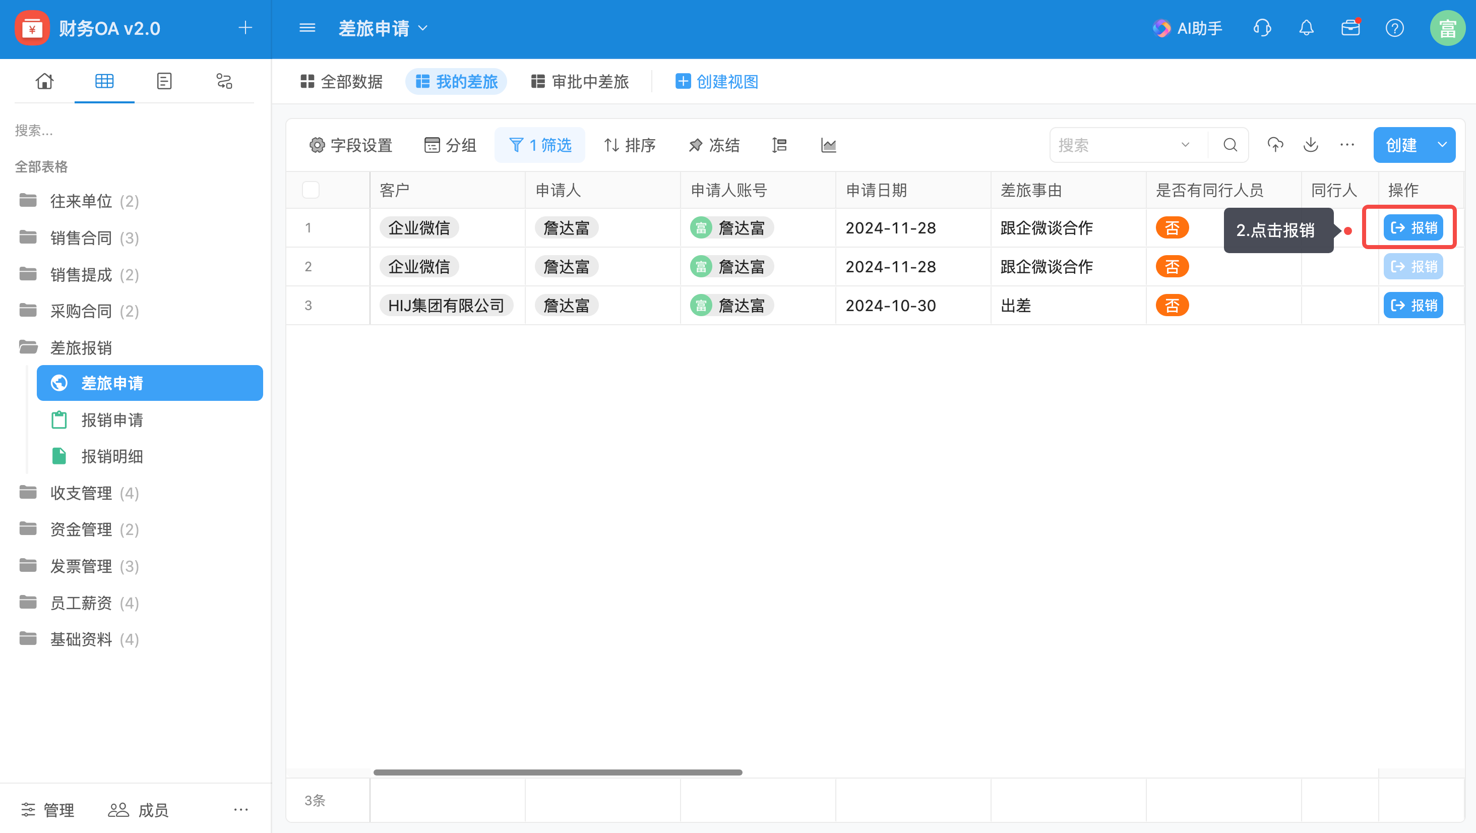Switch to 审批中差旅 view

click(580, 81)
